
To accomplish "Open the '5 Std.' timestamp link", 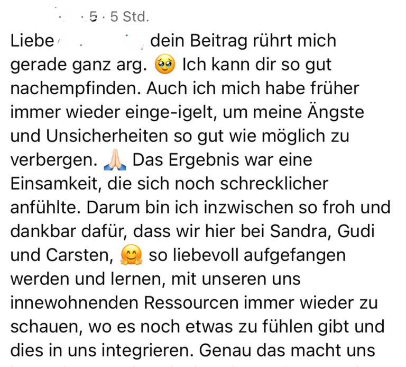I will [x=129, y=17].
